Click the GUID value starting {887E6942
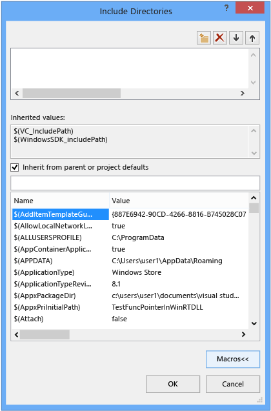271x411 pixels. point(179,214)
